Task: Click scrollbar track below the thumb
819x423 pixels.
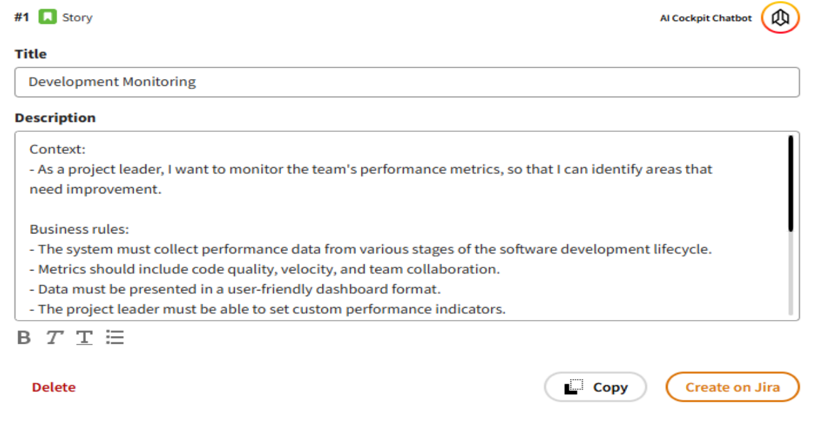Action: [x=790, y=276]
